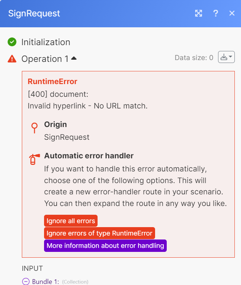Screen dimensions: 241x285
Task: Open More information about error handling
Action: click(x=105, y=246)
